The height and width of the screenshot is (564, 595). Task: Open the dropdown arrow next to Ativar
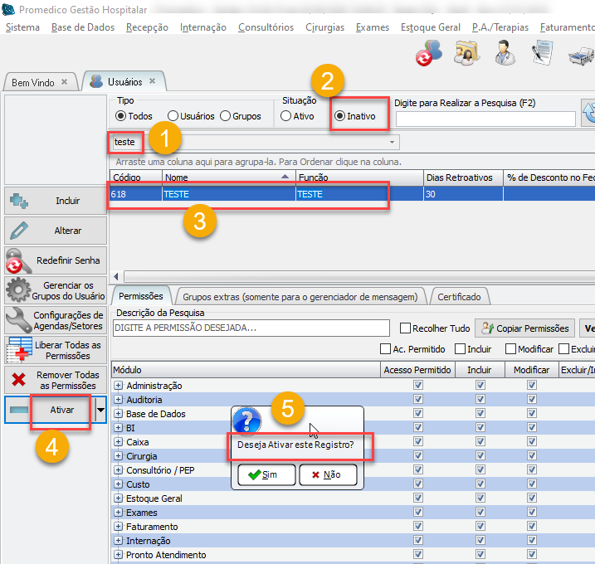point(101,410)
